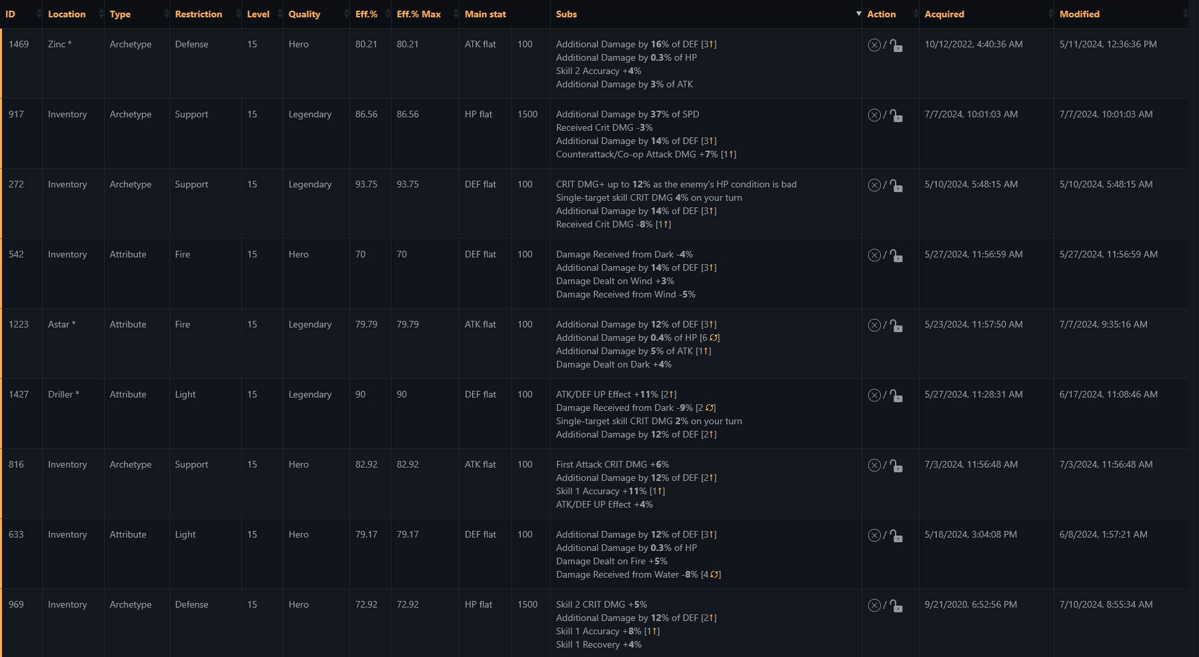Toggle the lock for row ID 969
The height and width of the screenshot is (657, 1199).
896,606
